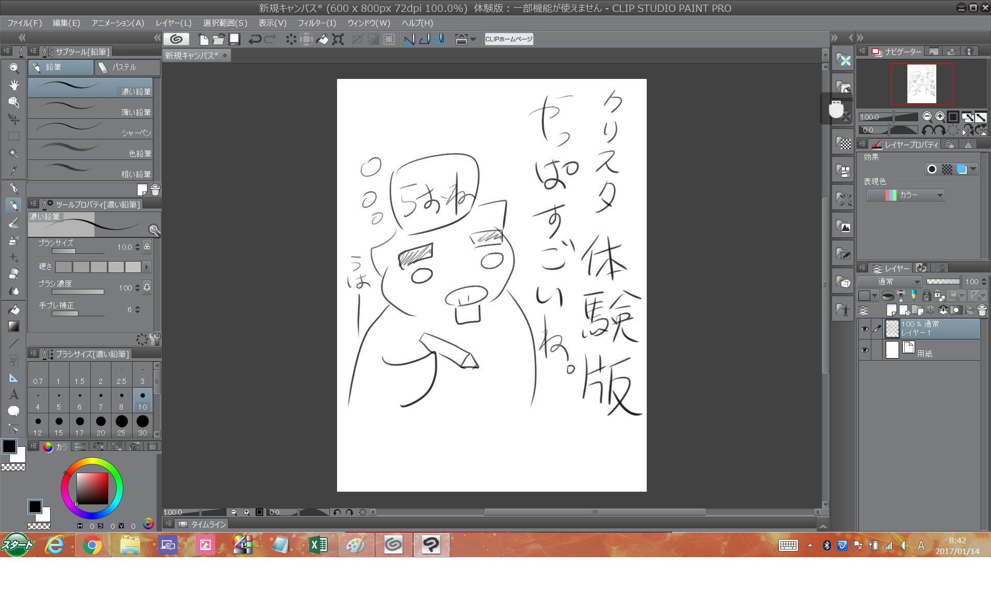
Task: Delete layer with the trash icon
Action: 982,310
